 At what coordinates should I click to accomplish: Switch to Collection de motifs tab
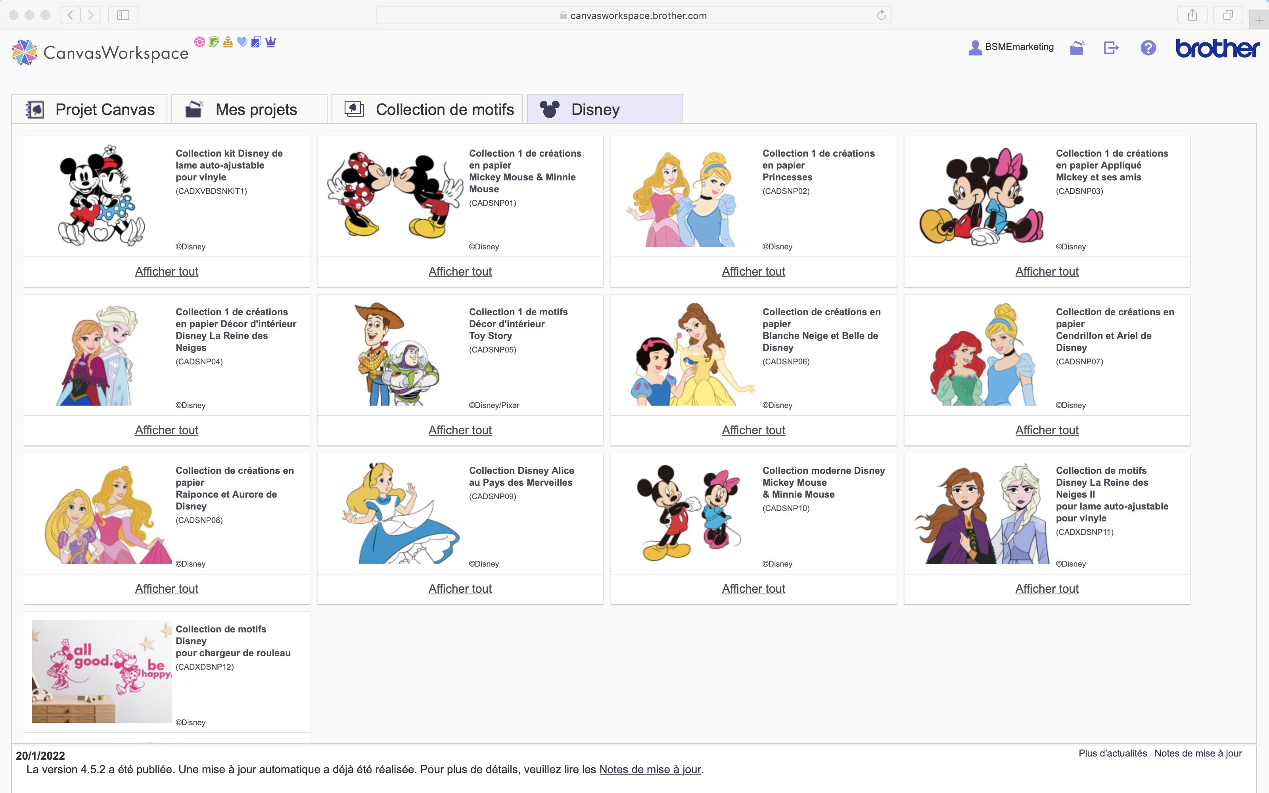click(427, 109)
